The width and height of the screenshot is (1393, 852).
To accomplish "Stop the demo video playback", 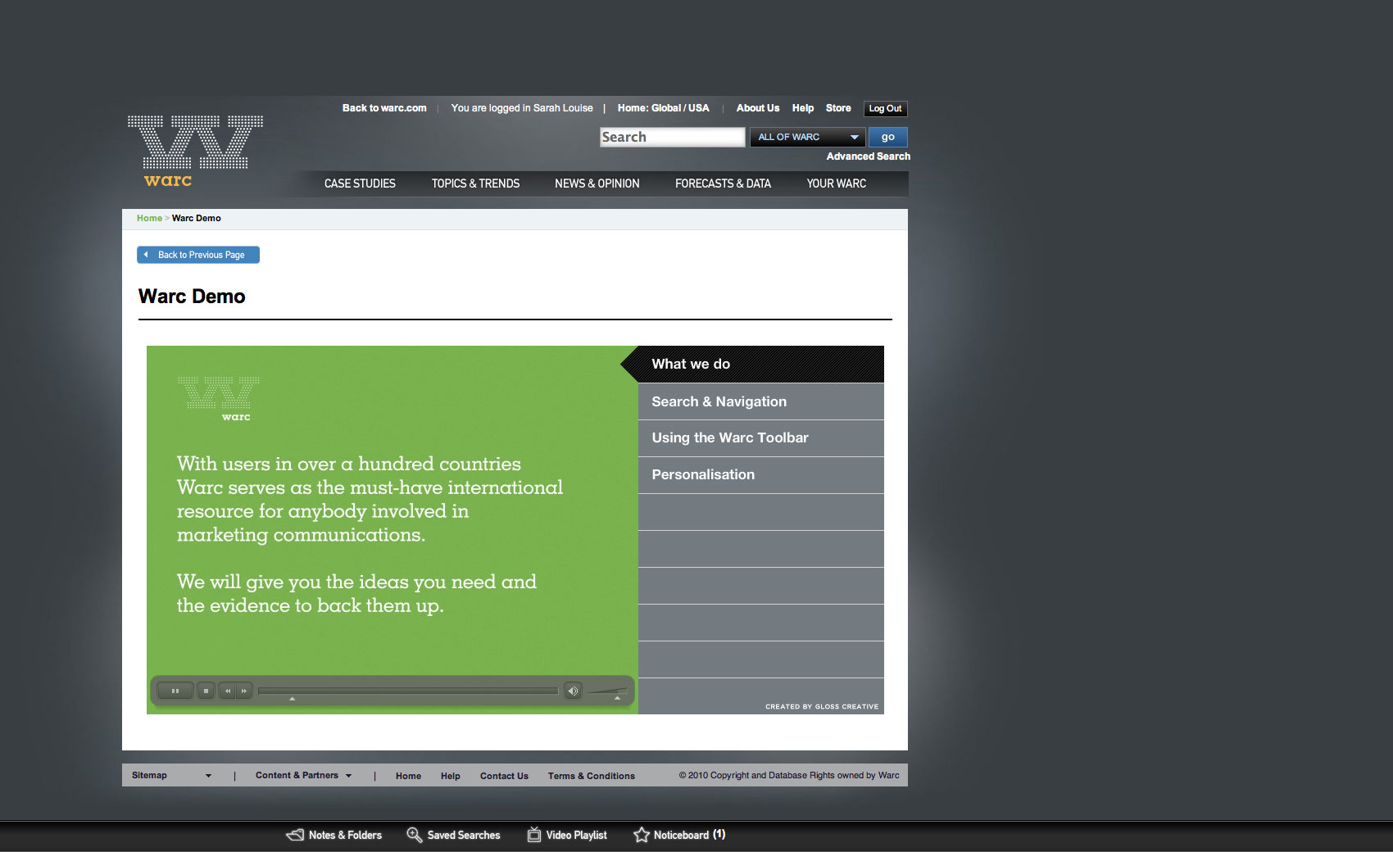I will point(206,691).
